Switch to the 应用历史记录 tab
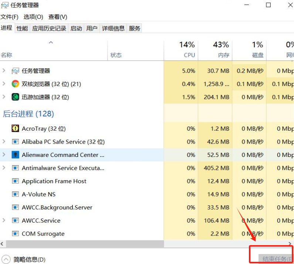The width and height of the screenshot is (294, 264). 49,28
